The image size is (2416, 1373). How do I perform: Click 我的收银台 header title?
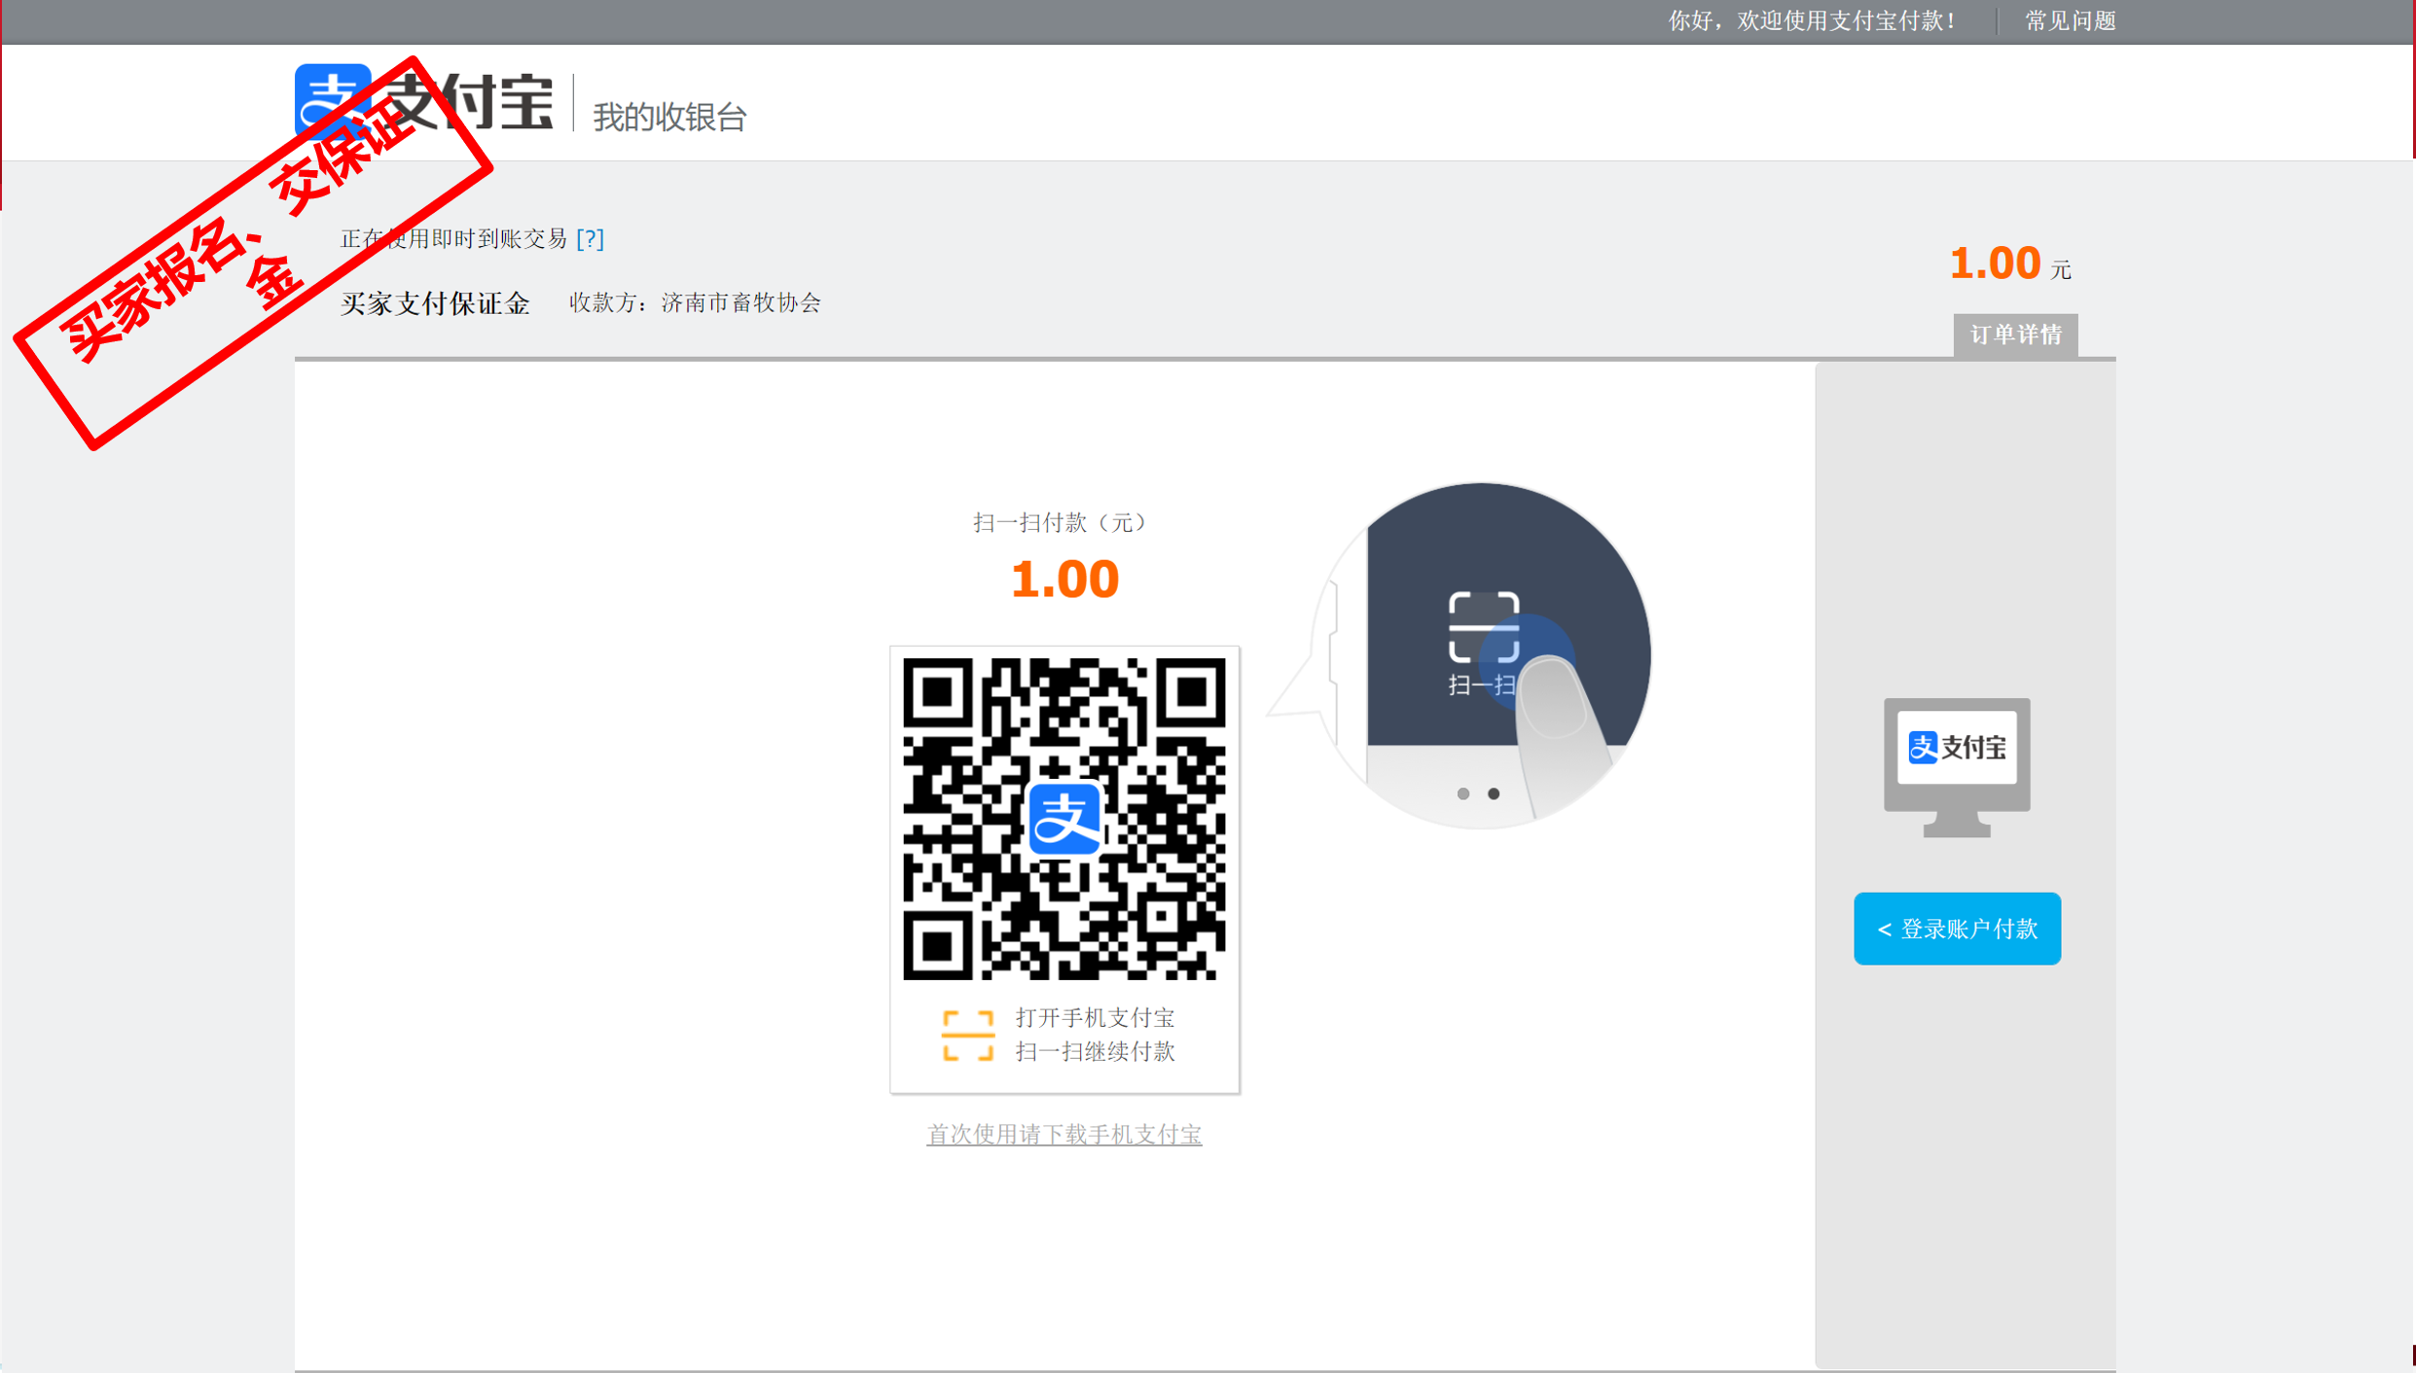point(669,117)
